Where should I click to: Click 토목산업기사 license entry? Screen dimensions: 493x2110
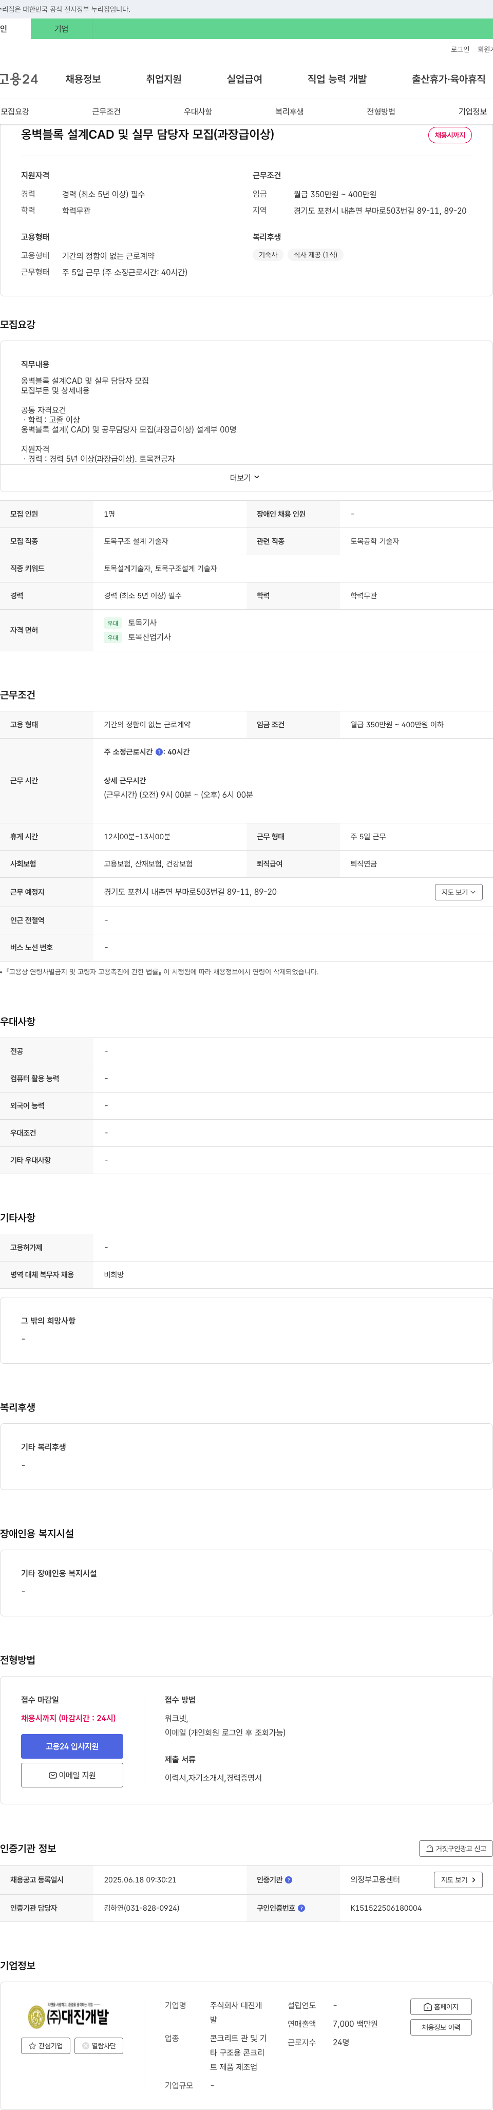pos(149,636)
